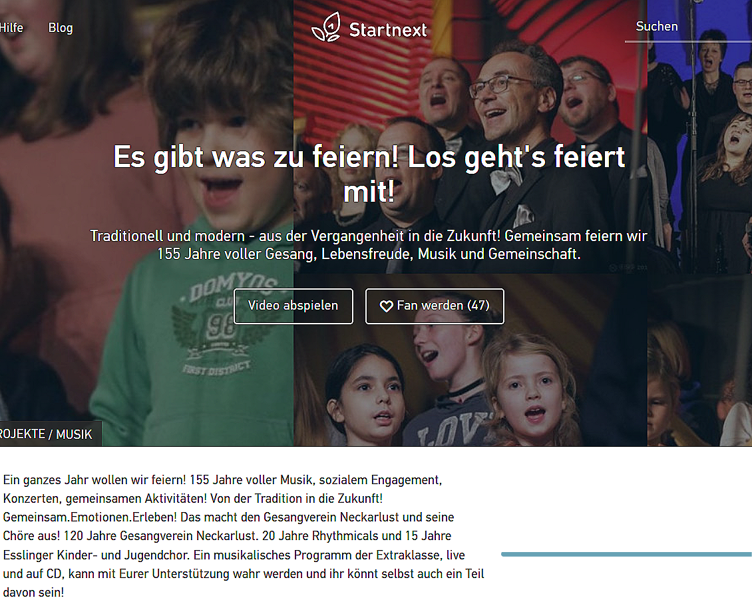Click the subtitle starting with Traditionell und modern
The width and height of the screenshot is (752, 602).
click(x=369, y=245)
